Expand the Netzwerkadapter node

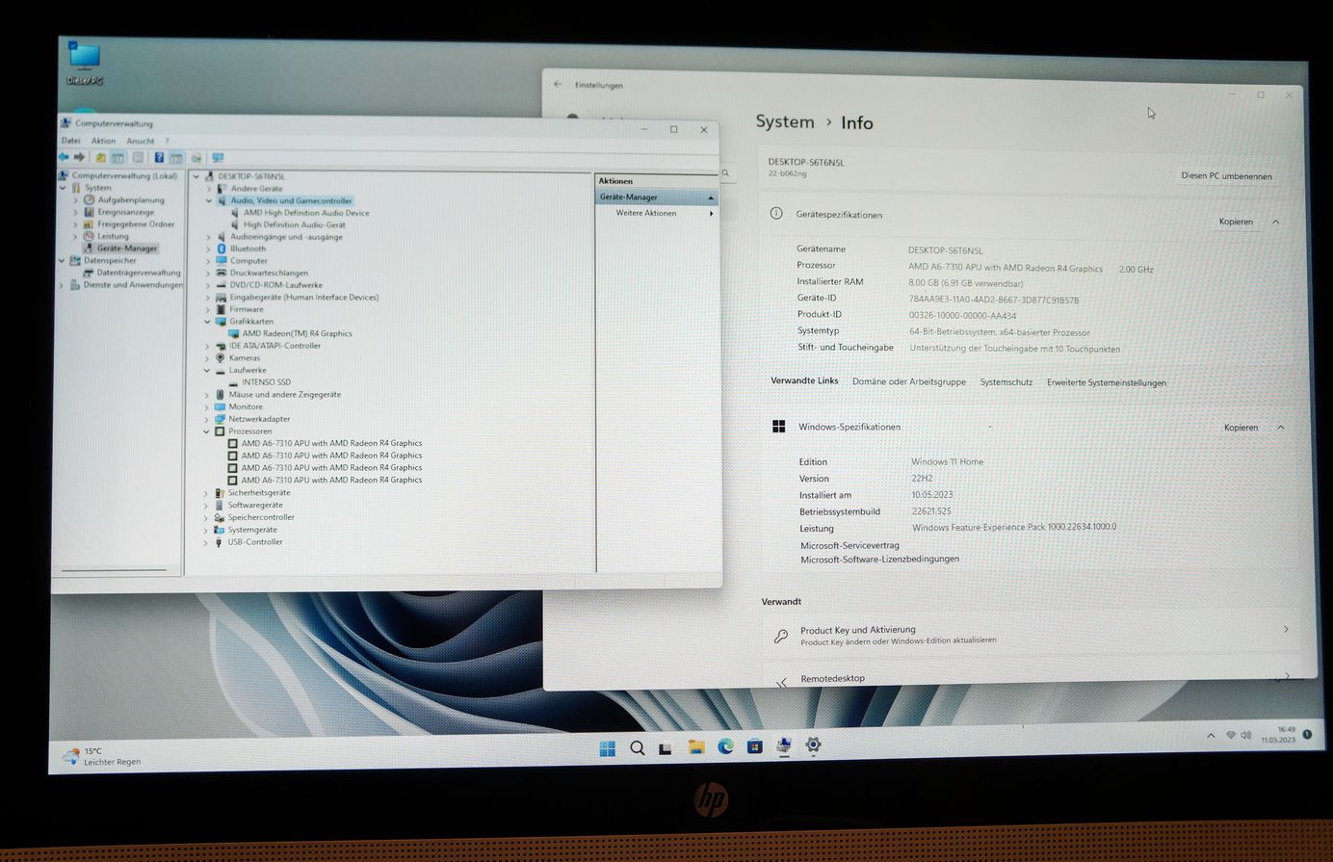coord(207,419)
